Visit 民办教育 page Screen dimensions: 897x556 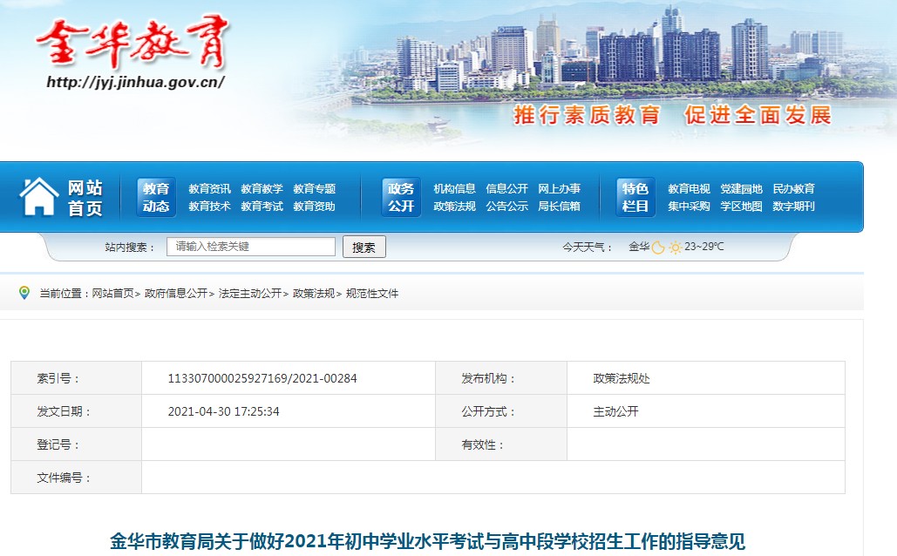tap(793, 189)
